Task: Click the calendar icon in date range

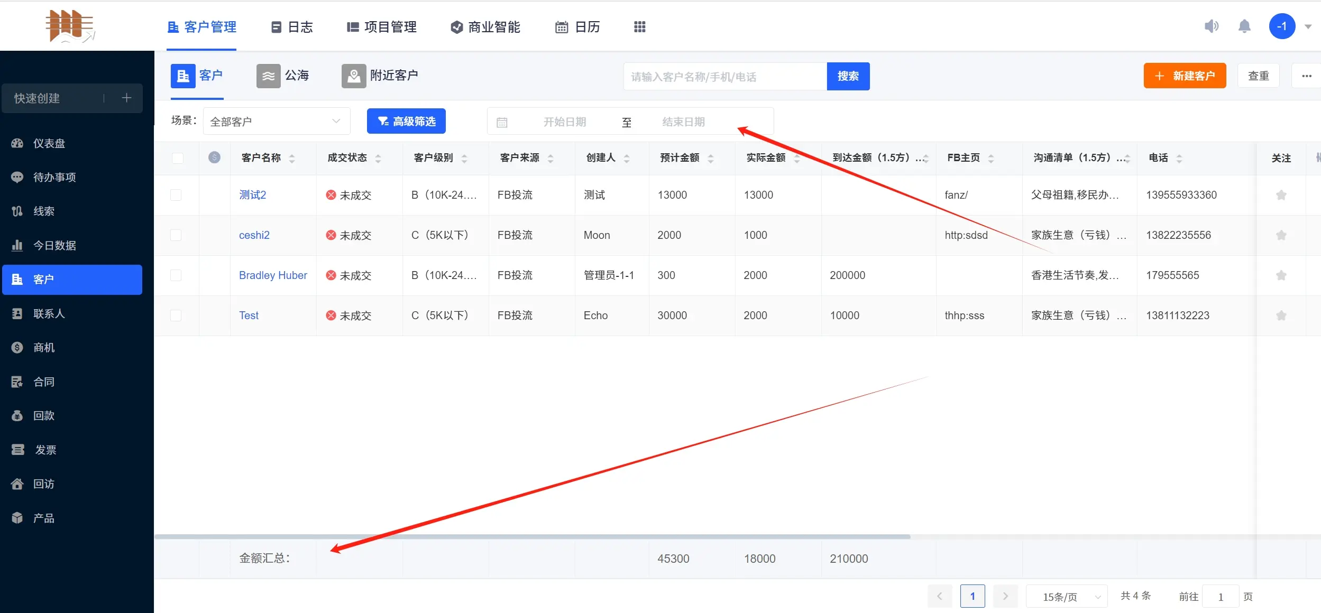Action: pos(502,122)
